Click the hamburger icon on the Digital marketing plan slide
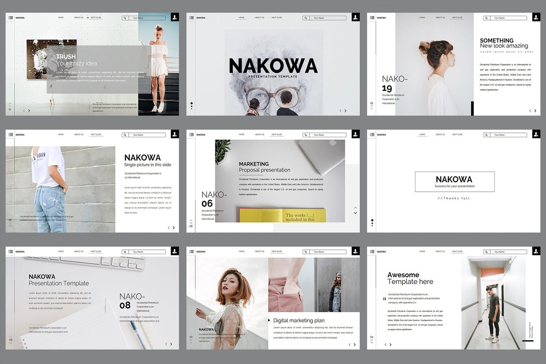The height and width of the screenshot is (364, 546). click(x=192, y=252)
